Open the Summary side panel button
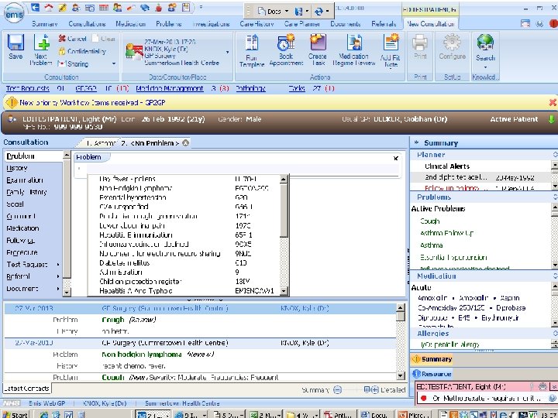The image size is (558, 418). (x=432, y=359)
